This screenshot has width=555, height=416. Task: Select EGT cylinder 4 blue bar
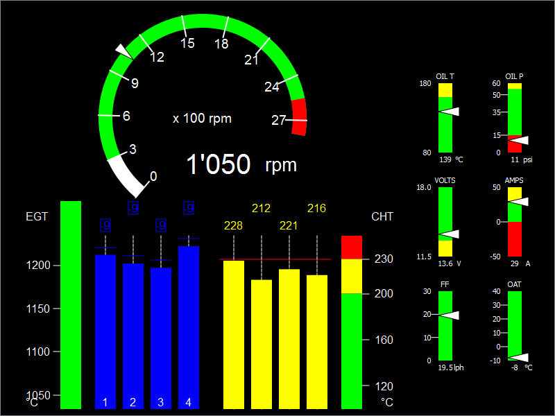189,327
